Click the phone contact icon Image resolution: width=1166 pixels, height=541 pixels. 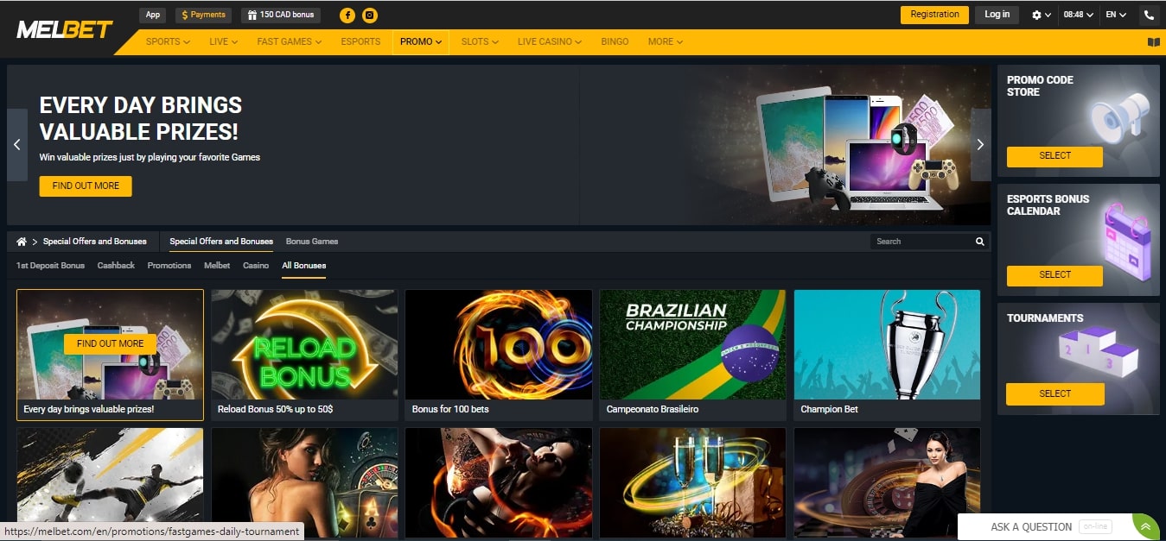(1148, 15)
